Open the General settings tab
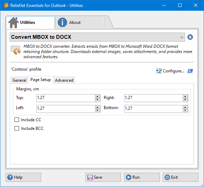The height and width of the screenshot is (187, 204). [x=19, y=80]
